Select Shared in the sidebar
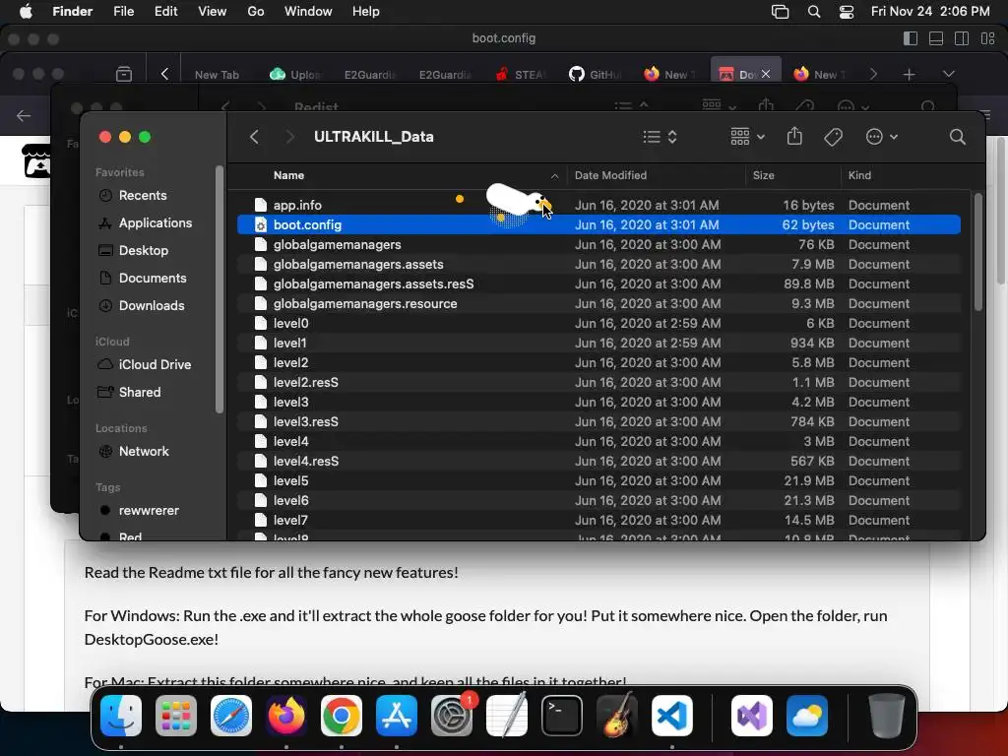Screen dimensions: 1008x756 point(140,392)
